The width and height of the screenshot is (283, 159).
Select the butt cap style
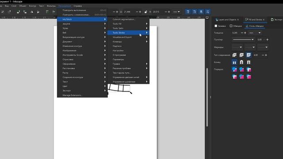tap(234, 62)
